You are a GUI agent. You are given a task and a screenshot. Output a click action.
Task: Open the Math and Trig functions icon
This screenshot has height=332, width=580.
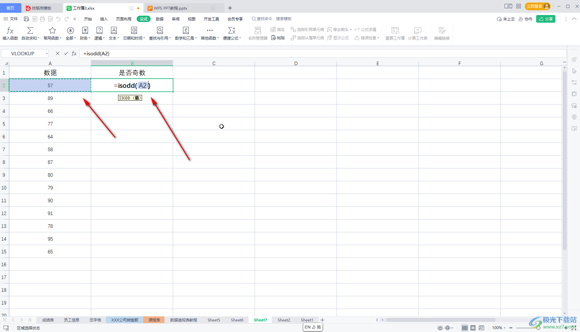tap(186, 31)
